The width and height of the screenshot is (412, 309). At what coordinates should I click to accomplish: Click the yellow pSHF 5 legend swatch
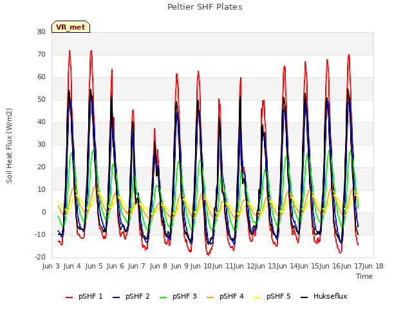257,297
